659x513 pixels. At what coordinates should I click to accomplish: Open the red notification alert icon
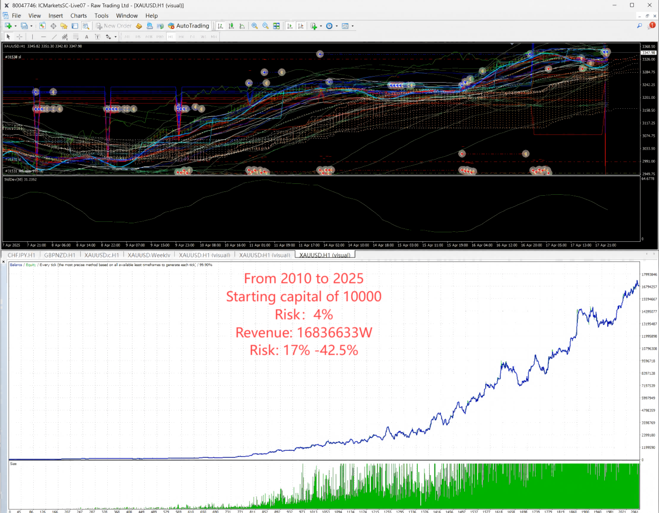[651, 26]
